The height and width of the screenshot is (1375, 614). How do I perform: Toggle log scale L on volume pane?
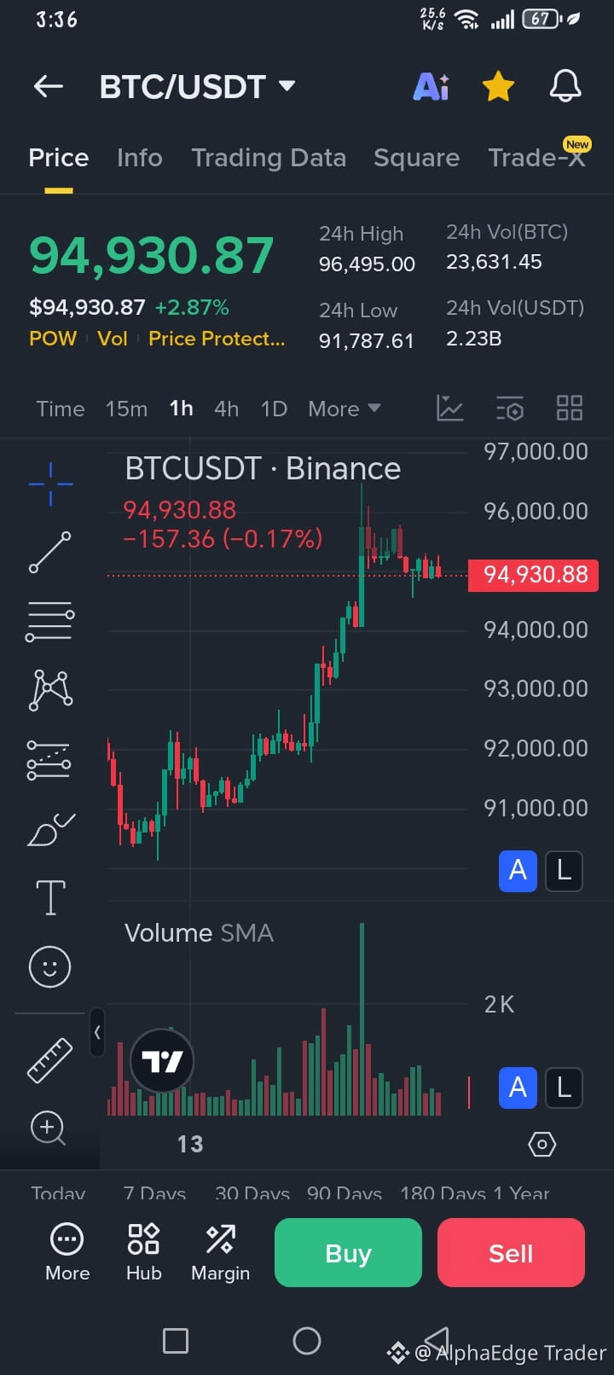(564, 1088)
